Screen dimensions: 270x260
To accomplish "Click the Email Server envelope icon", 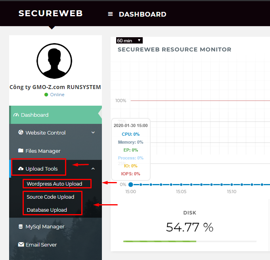I will pos(21,244).
